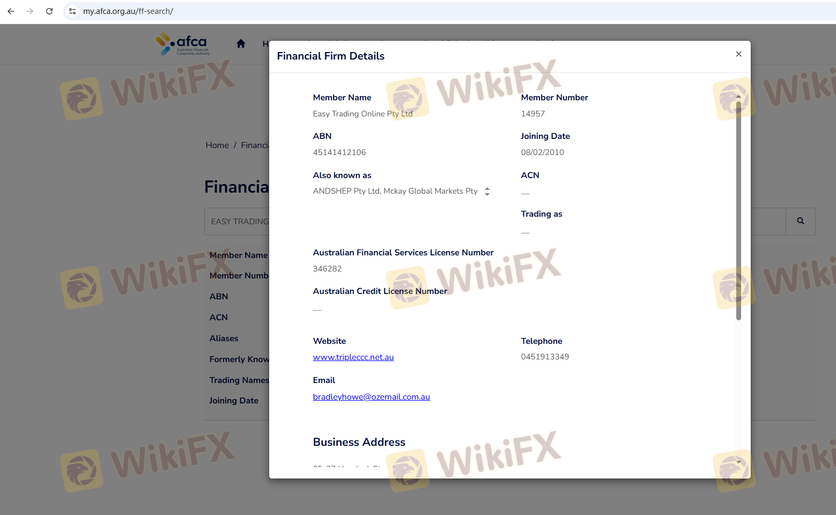Click the 'Australian Financial Services License Number' label
This screenshot has height=515, width=836.
tap(403, 253)
